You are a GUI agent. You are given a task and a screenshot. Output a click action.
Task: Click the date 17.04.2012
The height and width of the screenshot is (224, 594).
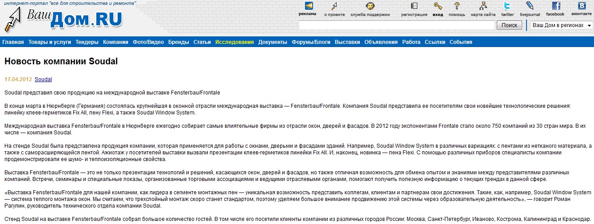pos(18,79)
